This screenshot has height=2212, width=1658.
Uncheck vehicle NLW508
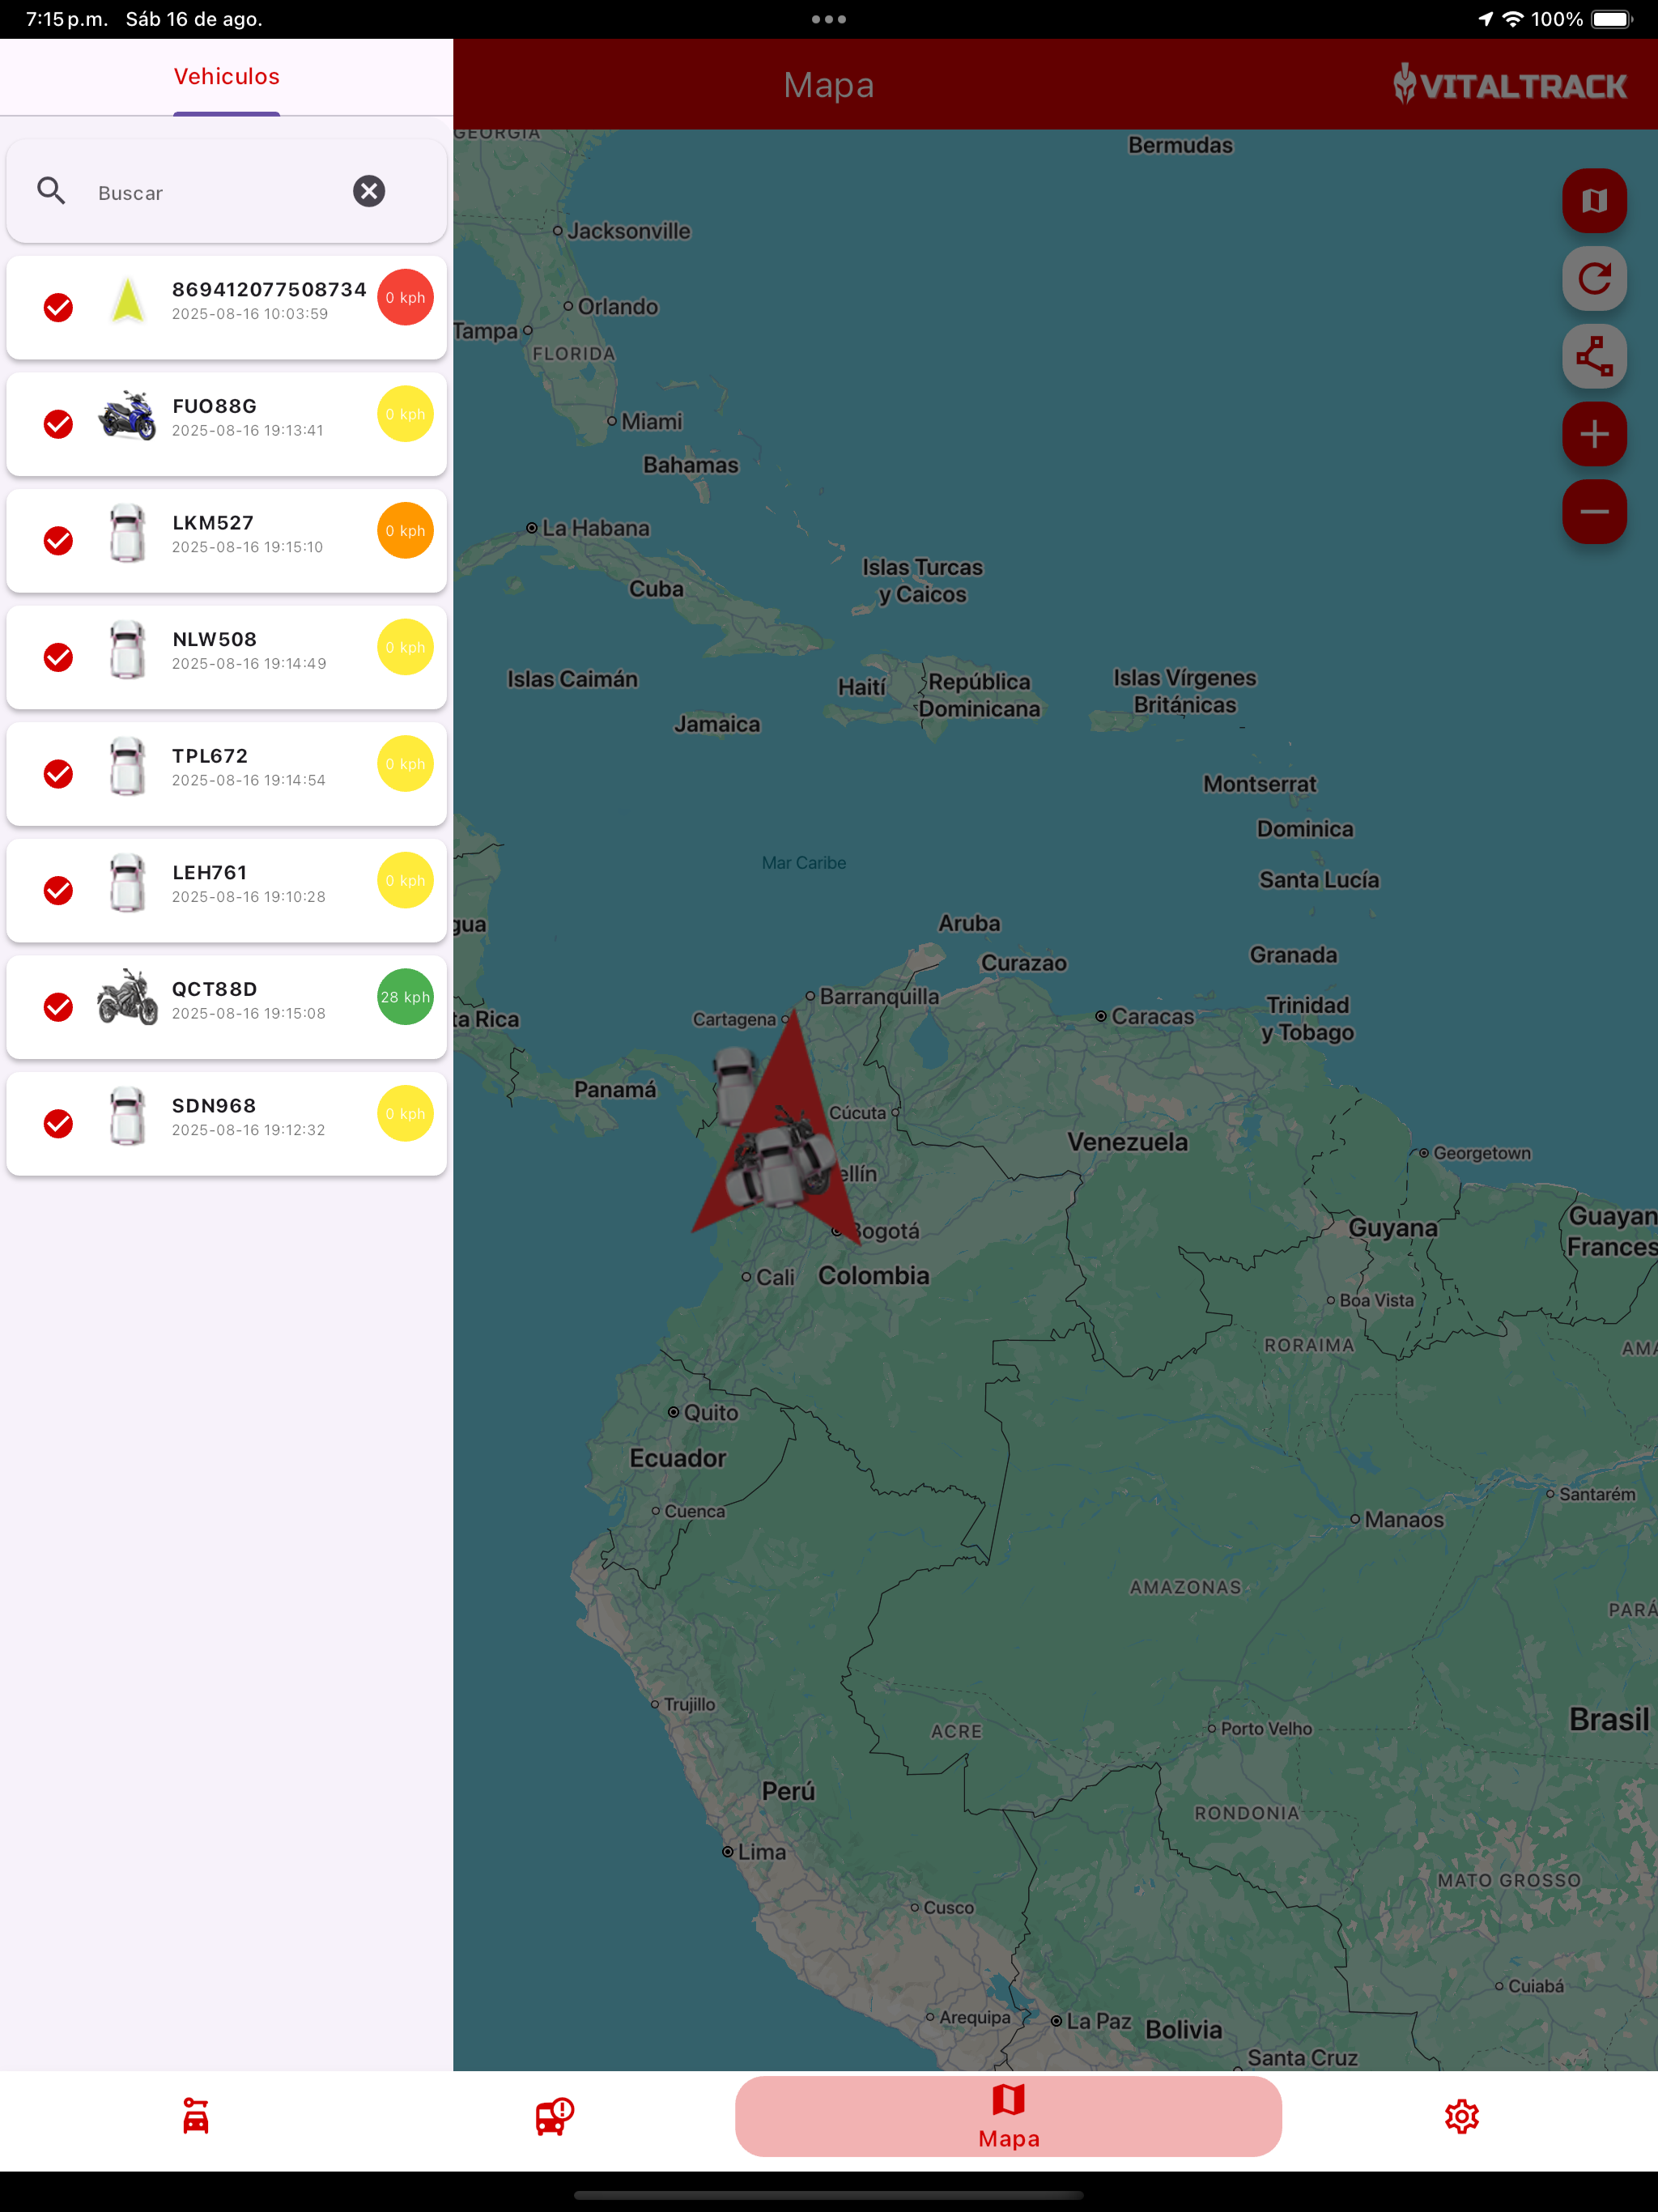[x=59, y=657]
